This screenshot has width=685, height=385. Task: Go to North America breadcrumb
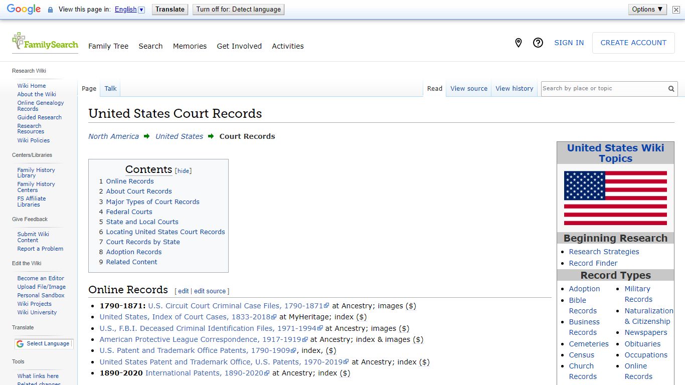pyautogui.click(x=113, y=136)
